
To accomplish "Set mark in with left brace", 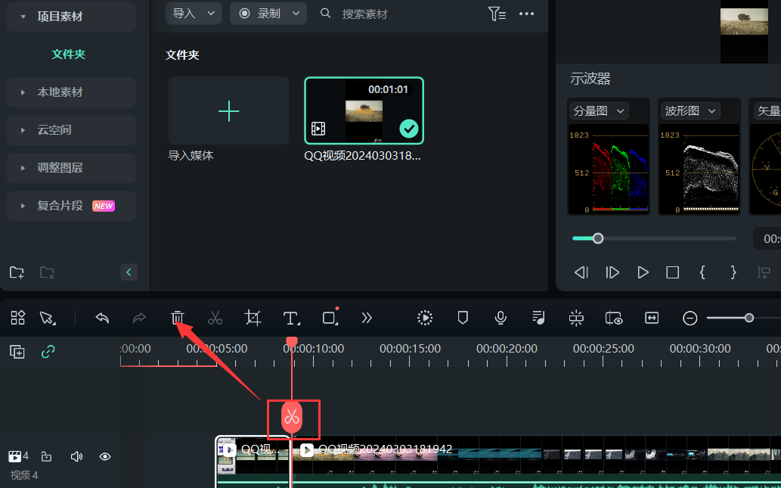I will pyautogui.click(x=702, y=272).
